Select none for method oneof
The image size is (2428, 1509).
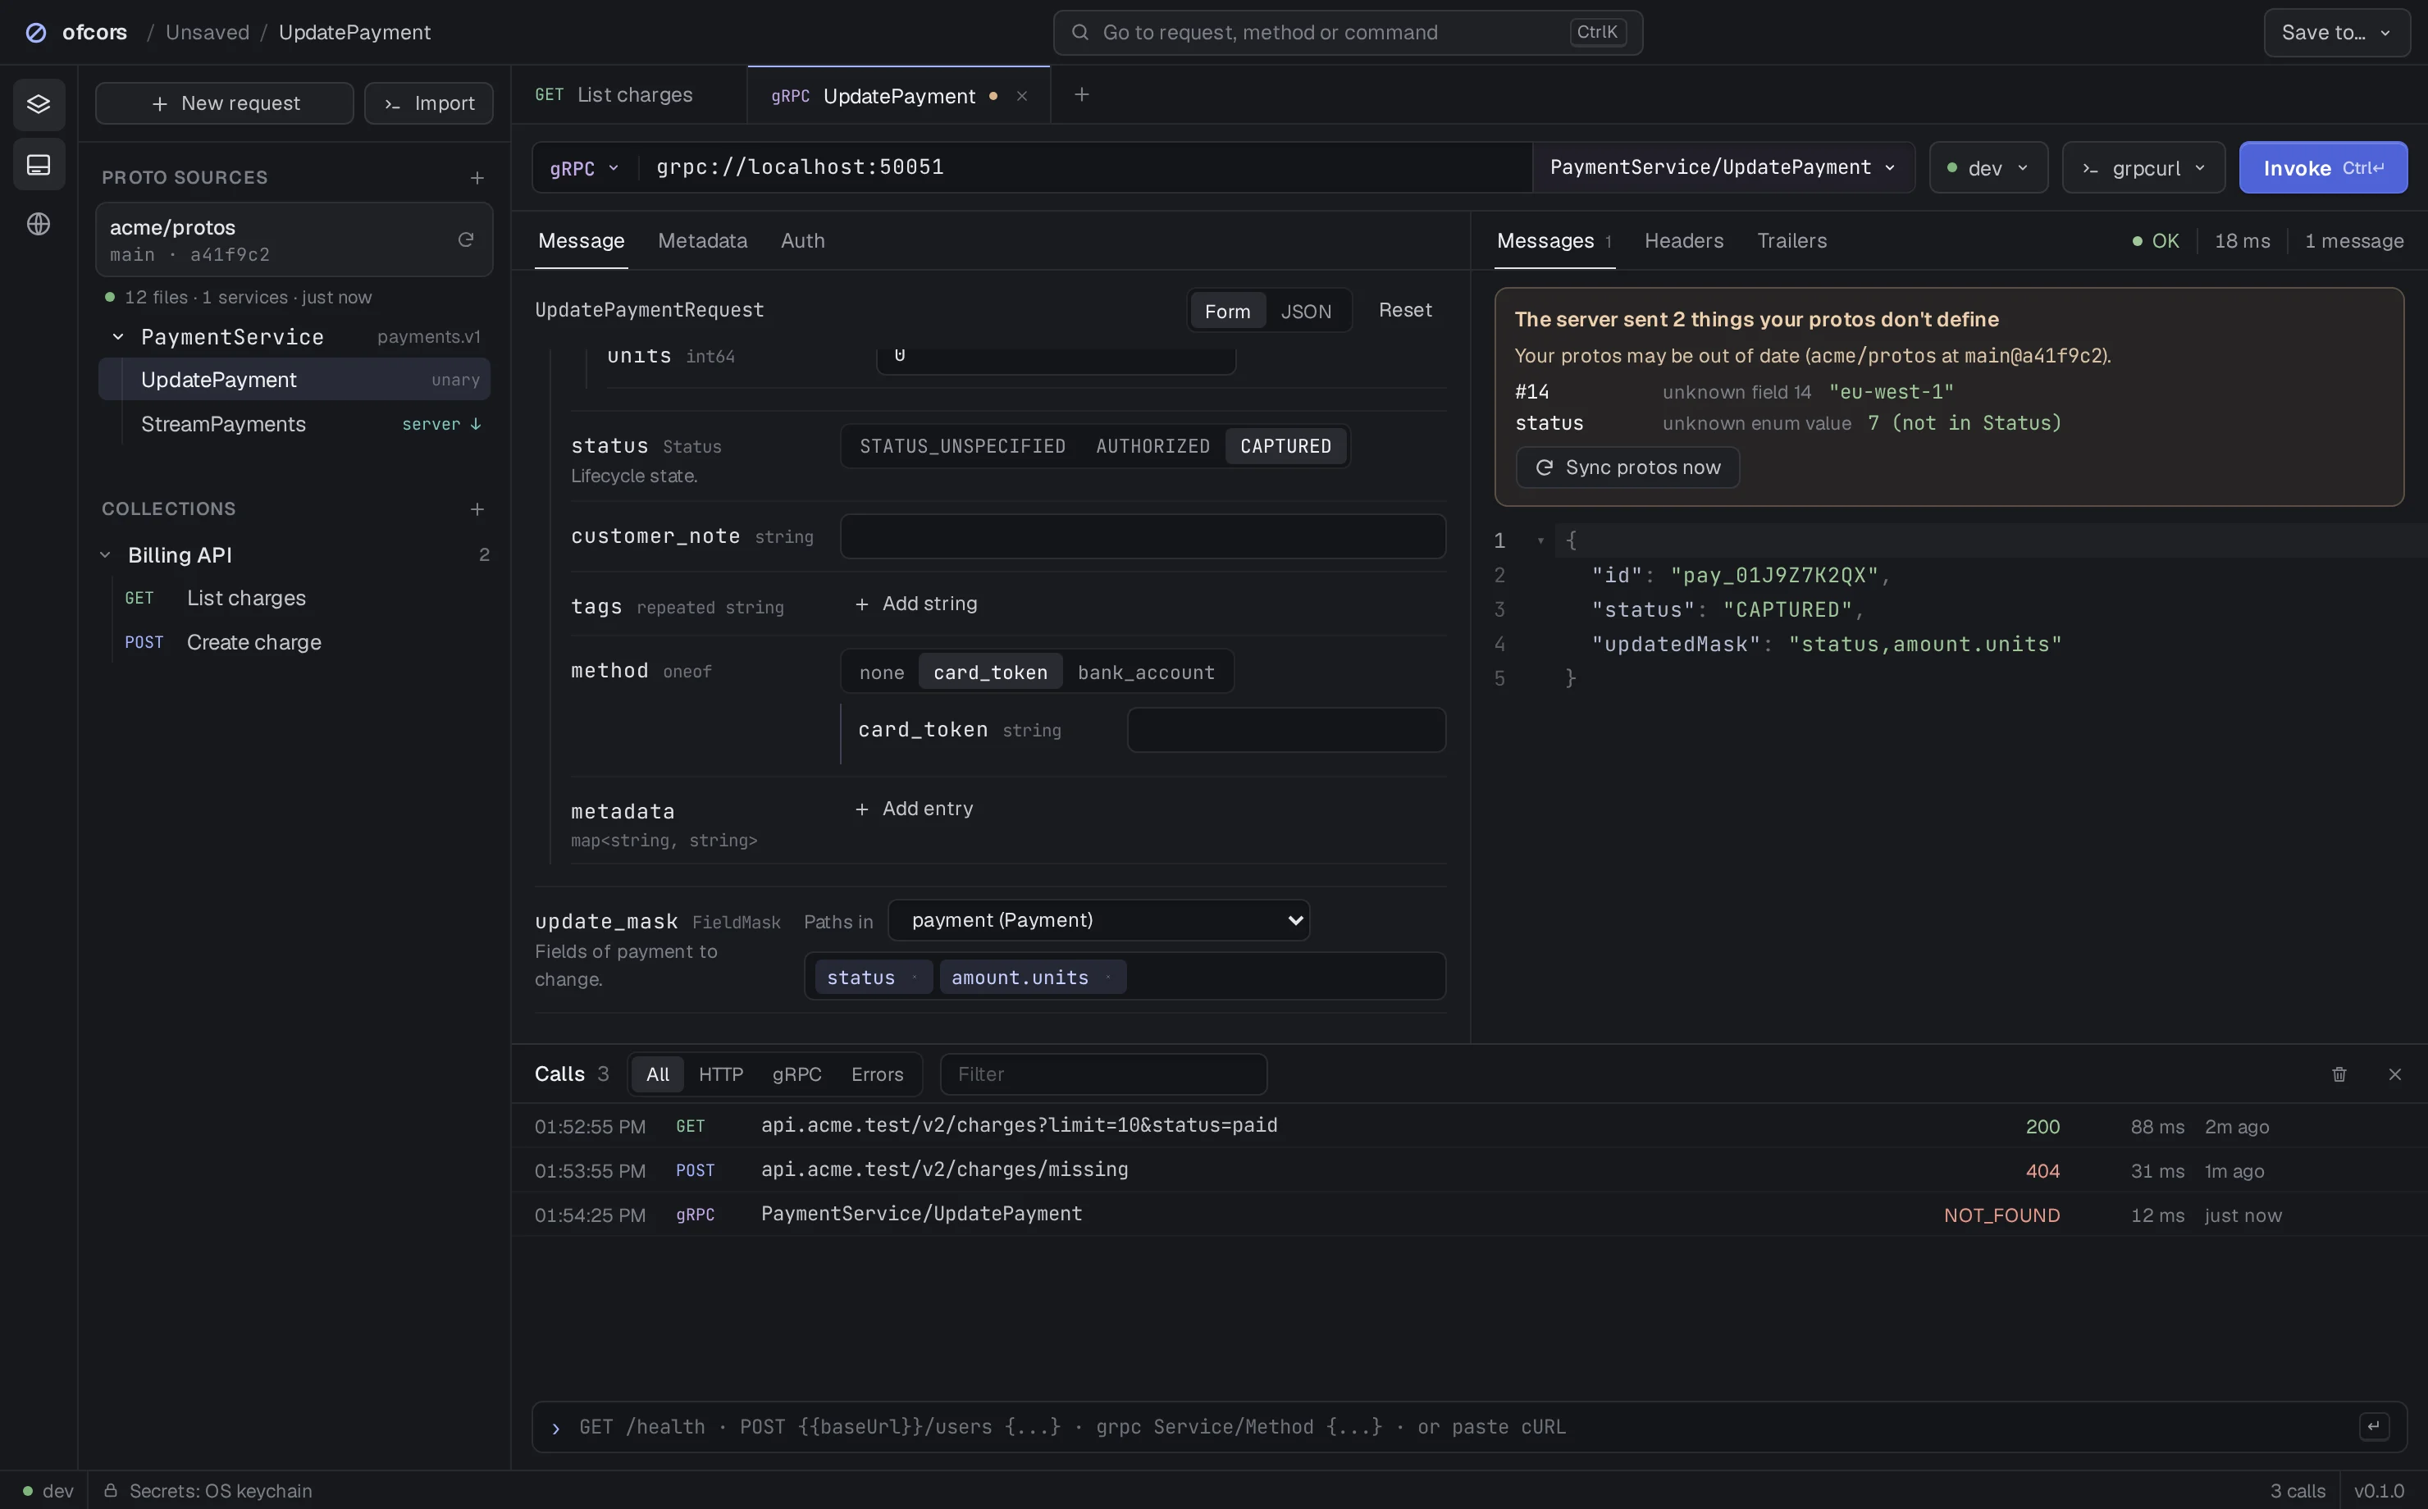point(882,672)
